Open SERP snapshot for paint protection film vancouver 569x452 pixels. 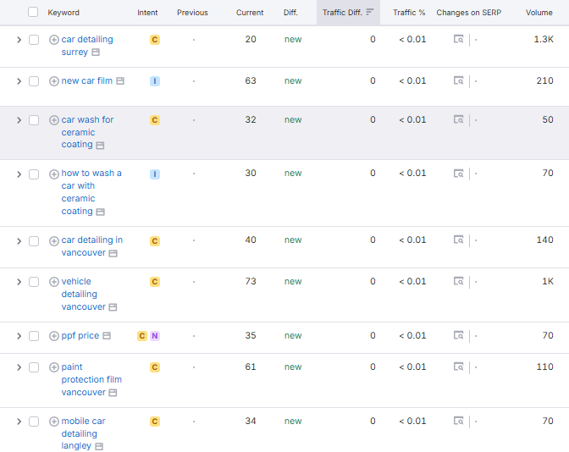[458, 367]
